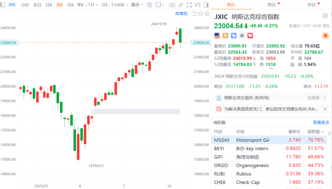Select the pencil drawing tool
332x189 pixels.
pos(181,5)
